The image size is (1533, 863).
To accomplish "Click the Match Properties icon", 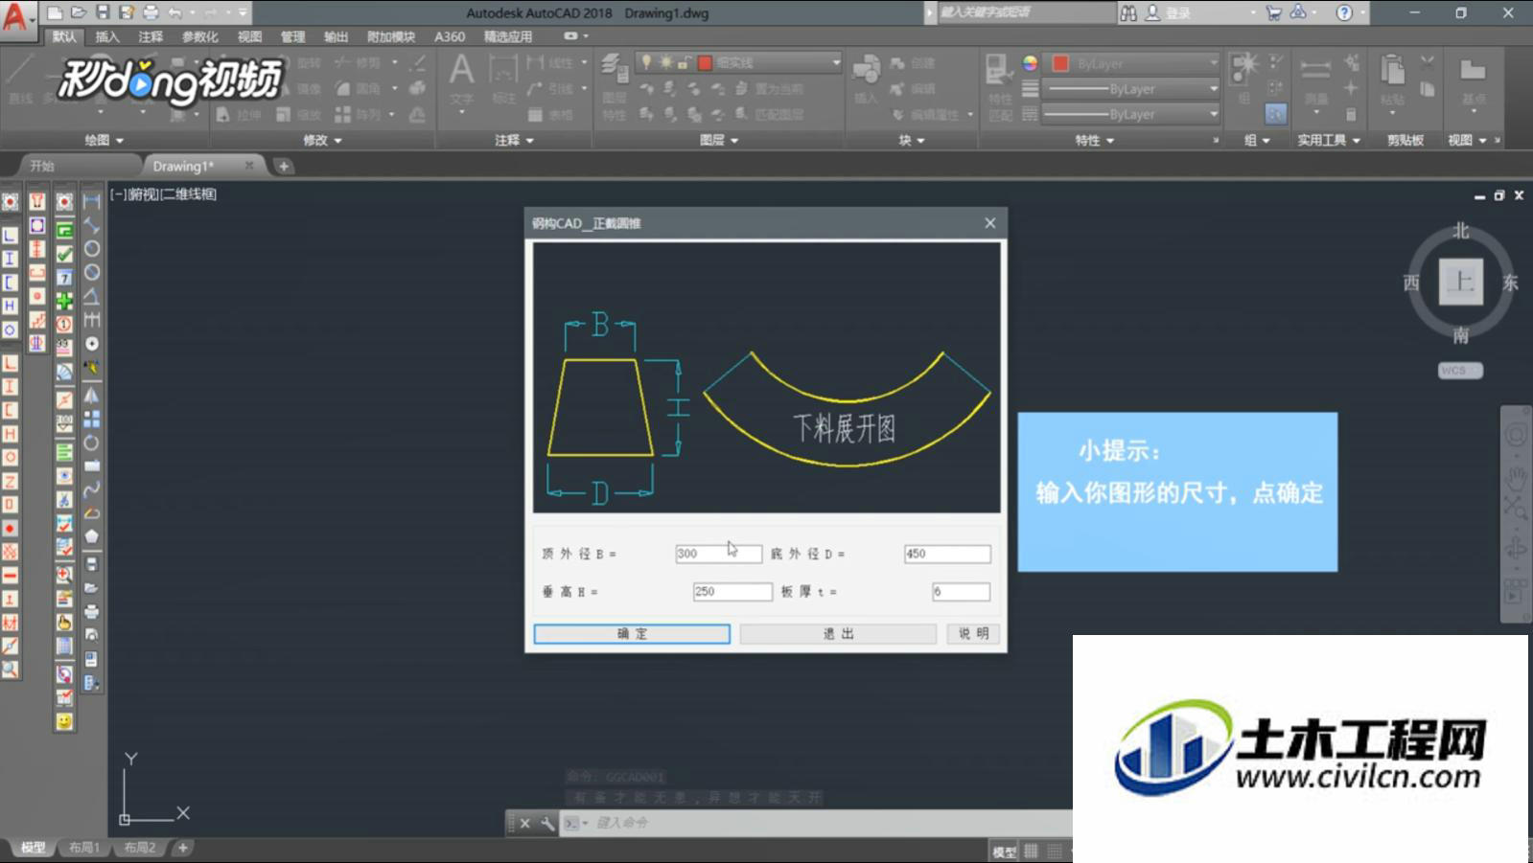I will coord(998,69).
